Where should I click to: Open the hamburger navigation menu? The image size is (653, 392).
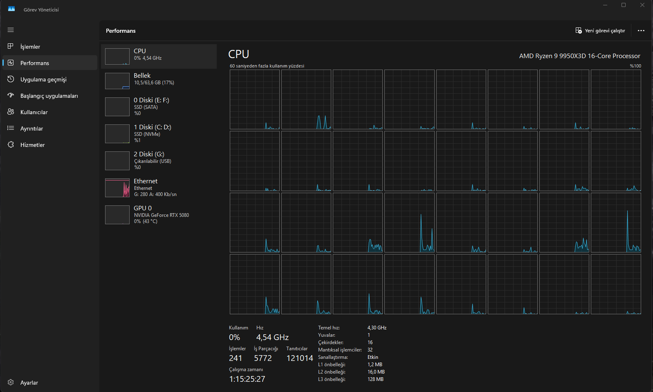[x=11, y=30]
